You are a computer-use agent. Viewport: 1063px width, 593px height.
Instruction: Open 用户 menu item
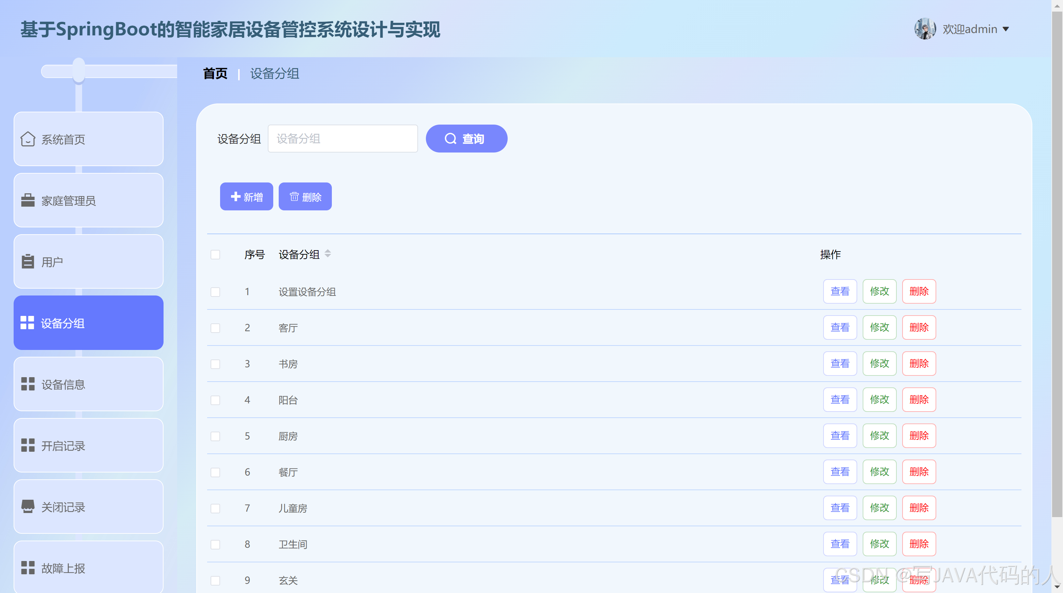point(88,261)
